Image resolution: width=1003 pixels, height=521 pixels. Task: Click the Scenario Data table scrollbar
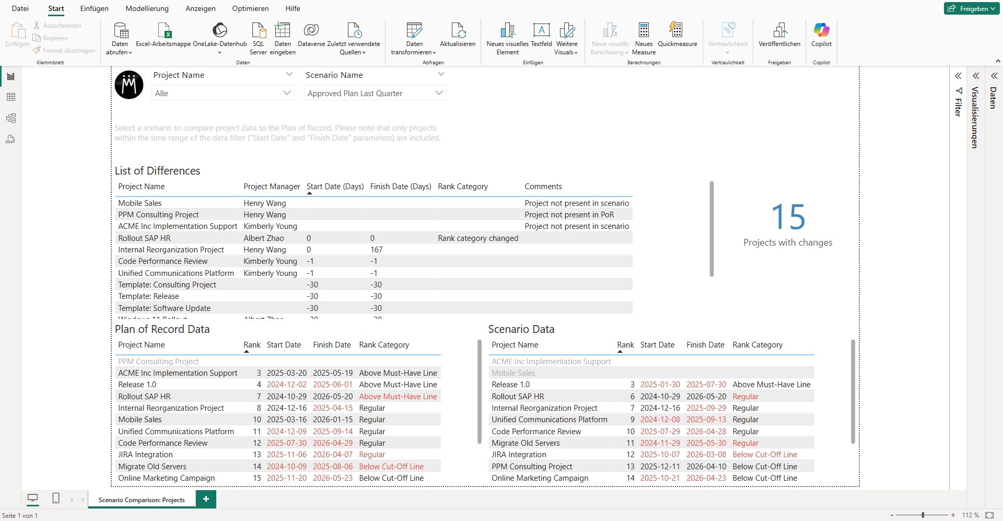click(x=853, y=392)
